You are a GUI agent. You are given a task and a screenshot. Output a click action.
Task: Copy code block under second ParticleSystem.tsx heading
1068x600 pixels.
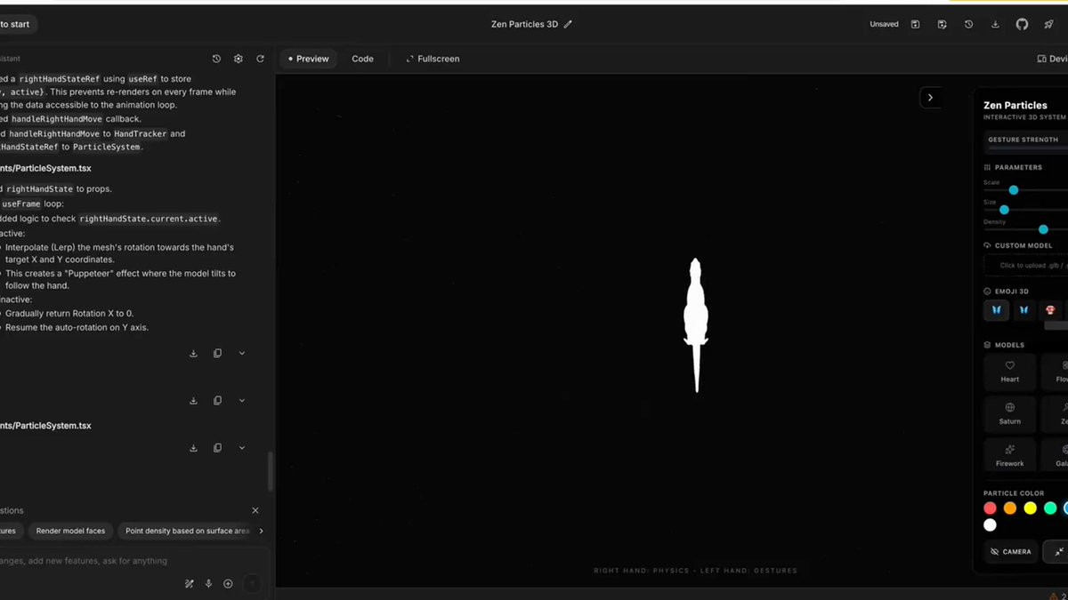click(217, 448)
